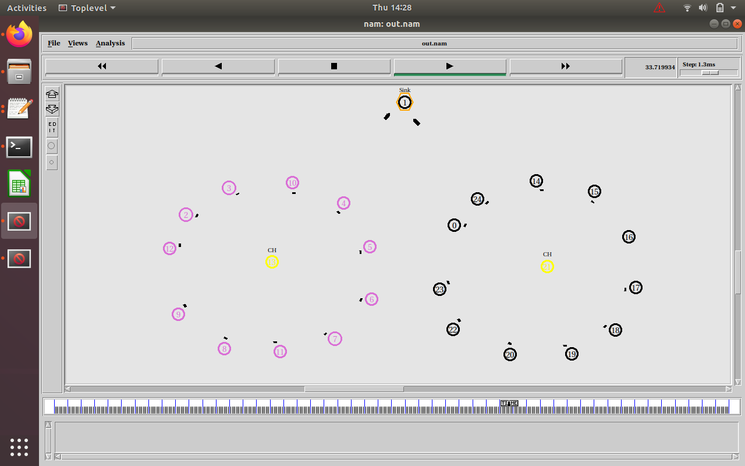
Task: Select pink node 7
Action: pyautogui.click(x=335, y=339)
